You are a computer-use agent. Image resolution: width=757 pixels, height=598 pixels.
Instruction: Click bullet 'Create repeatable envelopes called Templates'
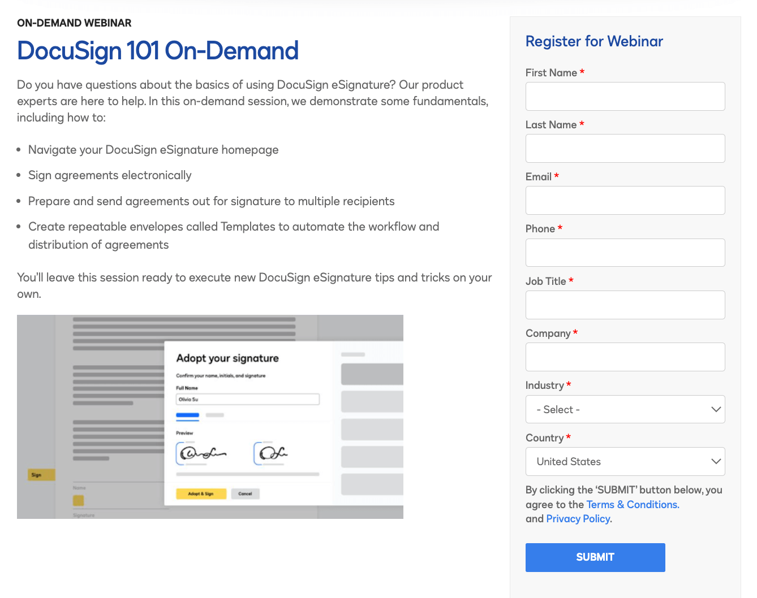(x=234, y=236)
